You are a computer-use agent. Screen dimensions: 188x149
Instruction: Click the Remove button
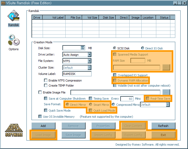74,126
